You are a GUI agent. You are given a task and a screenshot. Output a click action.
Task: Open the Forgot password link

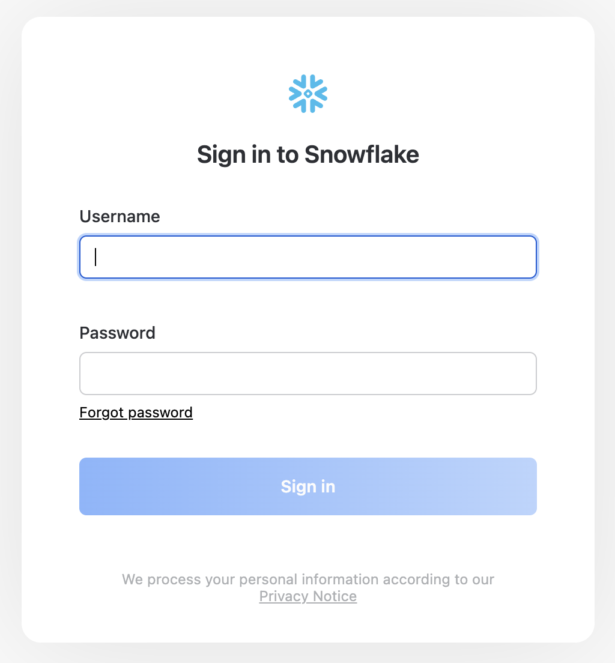(x=136, y=413)
